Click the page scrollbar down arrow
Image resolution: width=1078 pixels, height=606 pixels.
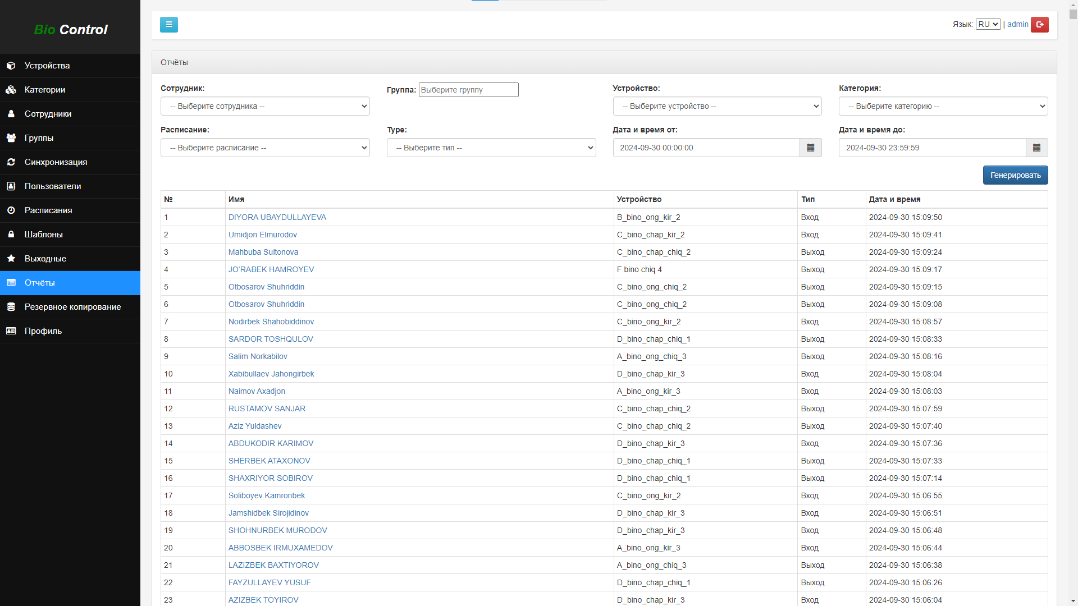tap(1073, 601)
